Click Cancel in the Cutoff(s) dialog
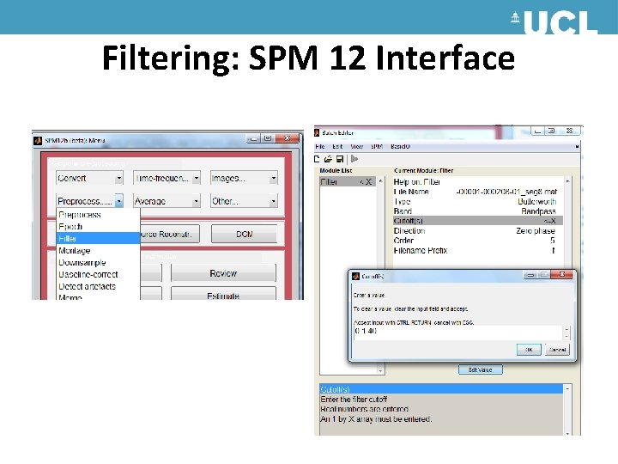 click(557, 350)
